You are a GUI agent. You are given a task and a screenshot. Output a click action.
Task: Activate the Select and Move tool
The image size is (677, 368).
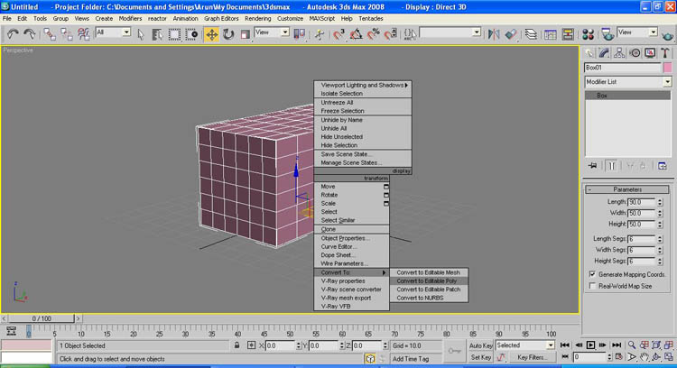[211, 34]
